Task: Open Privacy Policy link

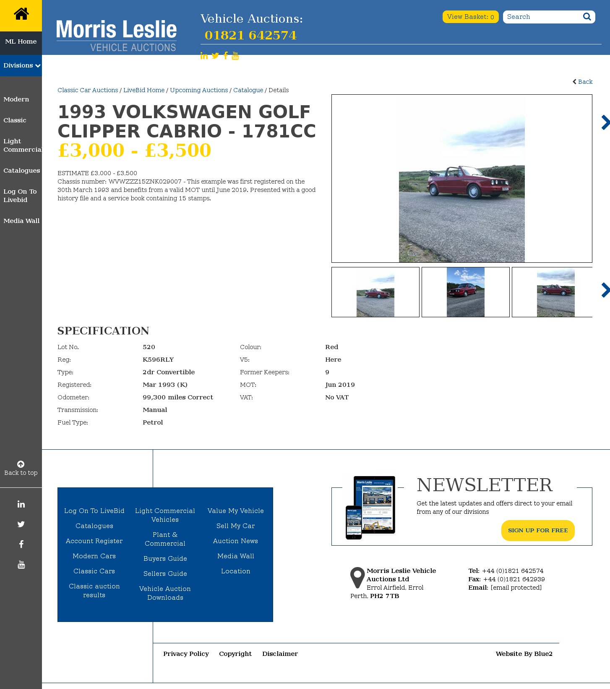Action: click(x=186, y=654)
